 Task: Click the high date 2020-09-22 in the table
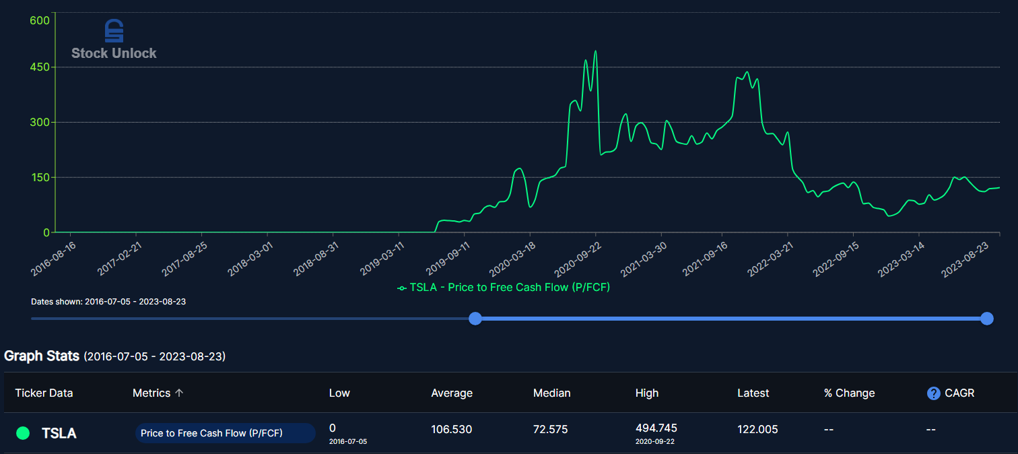654,441
